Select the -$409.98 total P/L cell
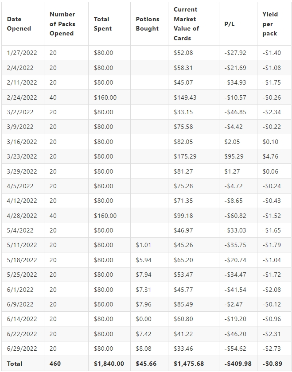This screenshot has height=372, width=292. pos(238,364)
